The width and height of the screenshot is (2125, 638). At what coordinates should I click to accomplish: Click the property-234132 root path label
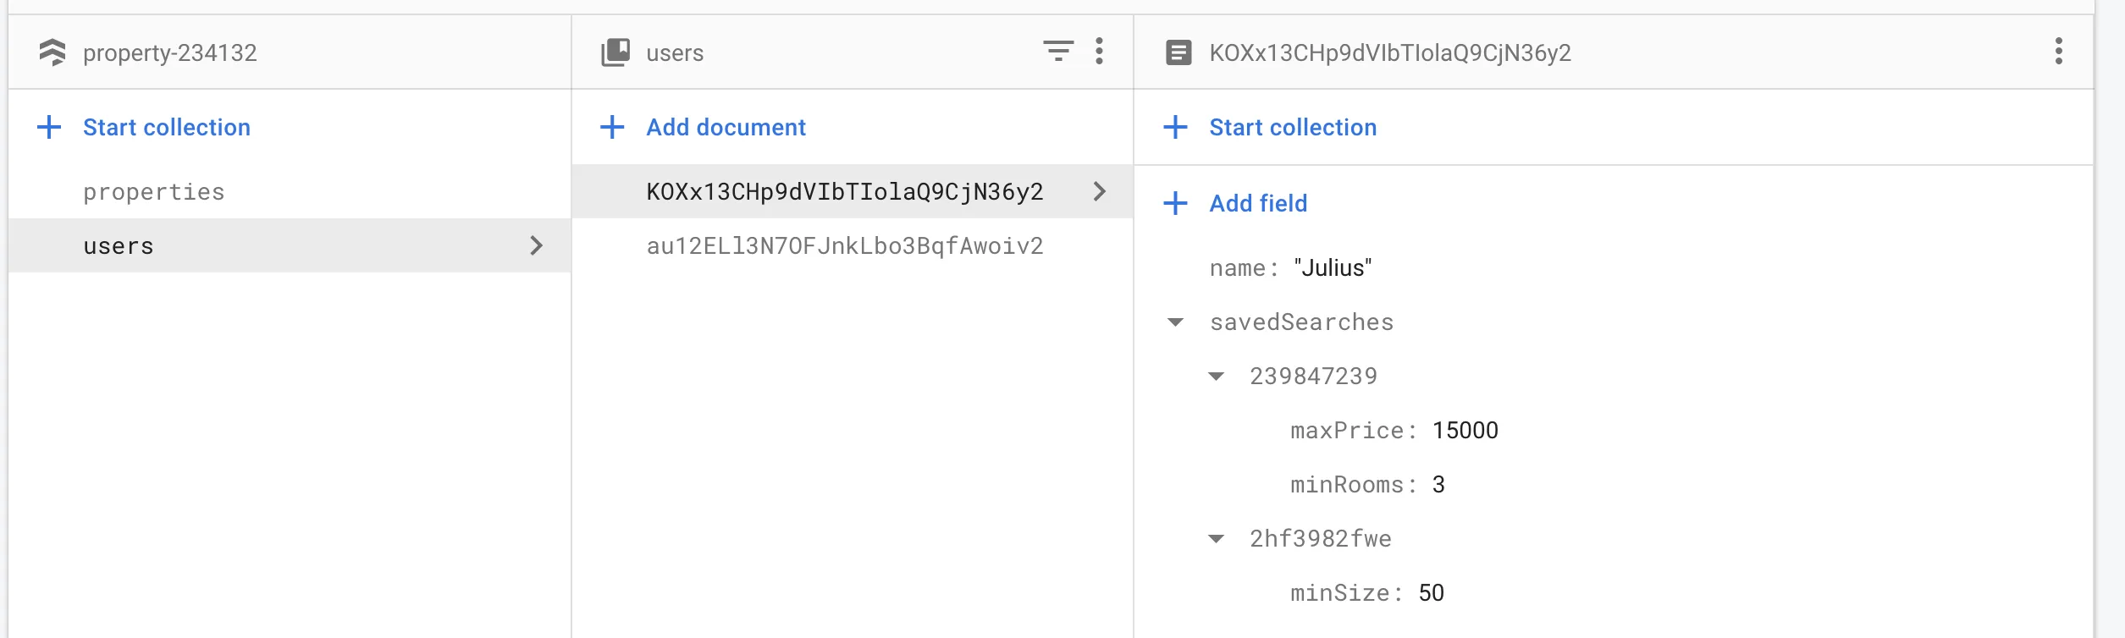(x=169, y=52)
